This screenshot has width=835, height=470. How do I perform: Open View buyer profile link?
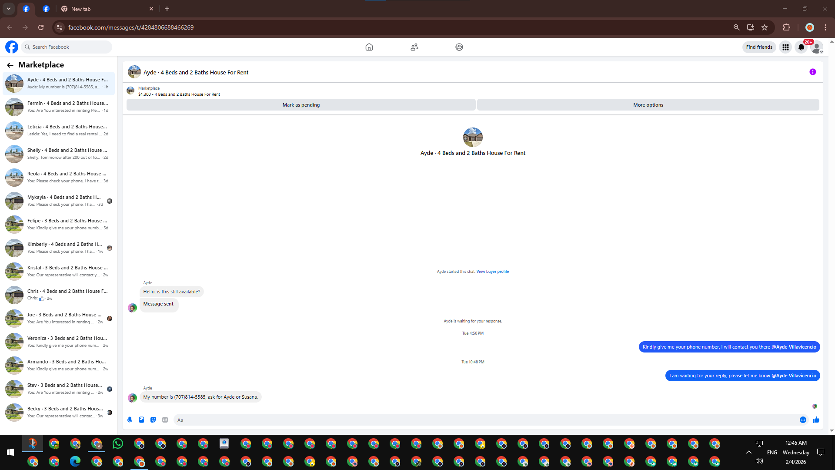click(x=492, y=272)
